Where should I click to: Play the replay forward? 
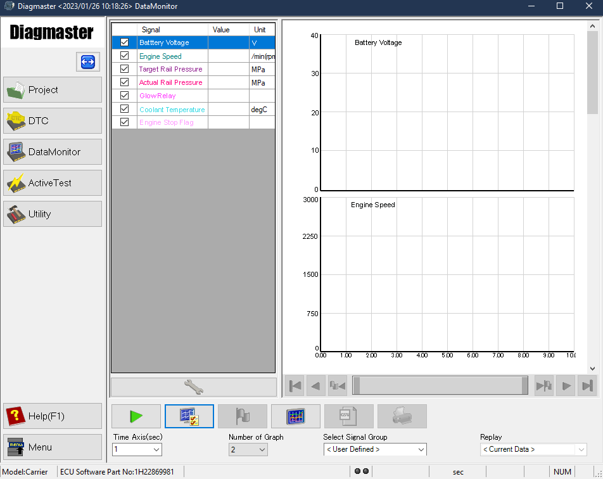click(566, 385)
